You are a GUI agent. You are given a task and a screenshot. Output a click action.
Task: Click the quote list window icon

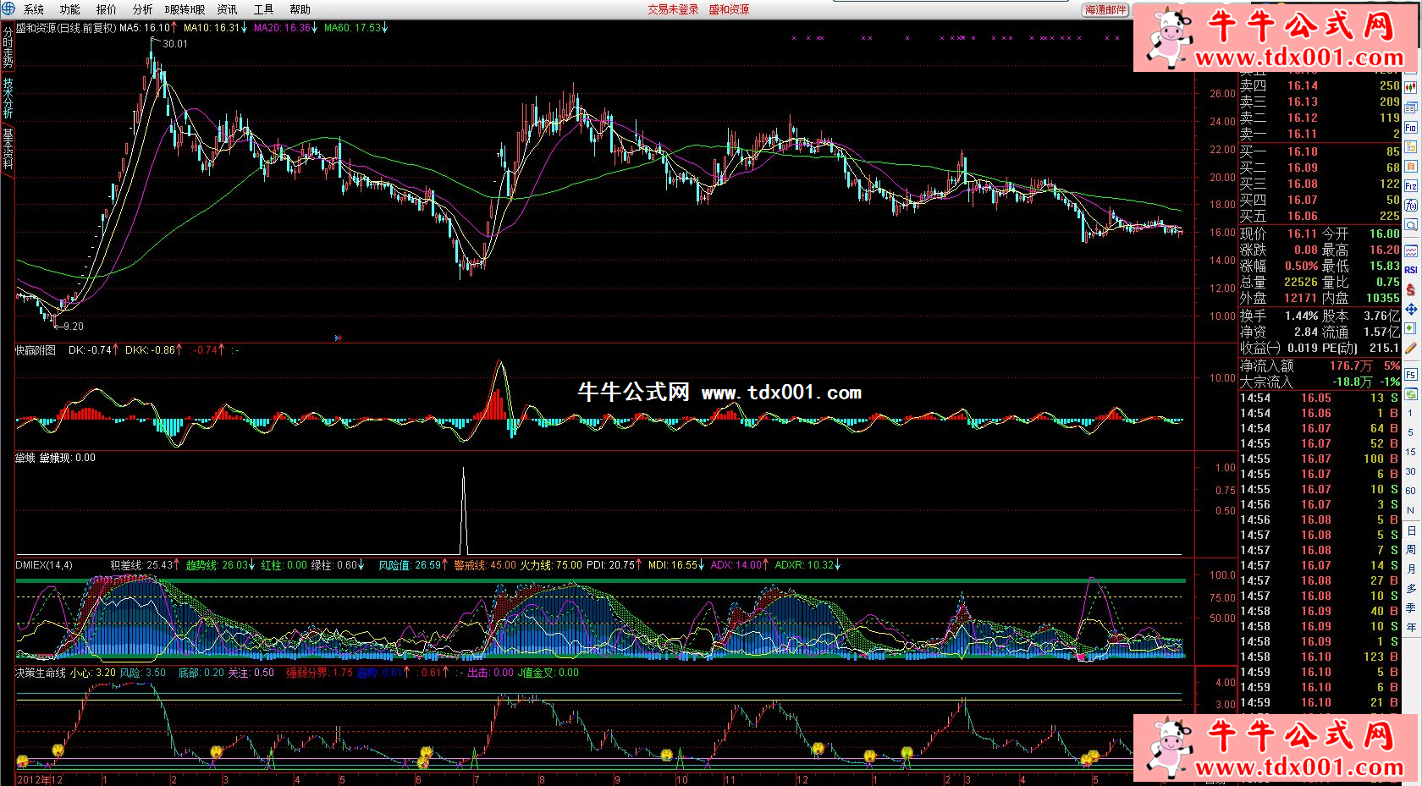[x=1411, y=107]
